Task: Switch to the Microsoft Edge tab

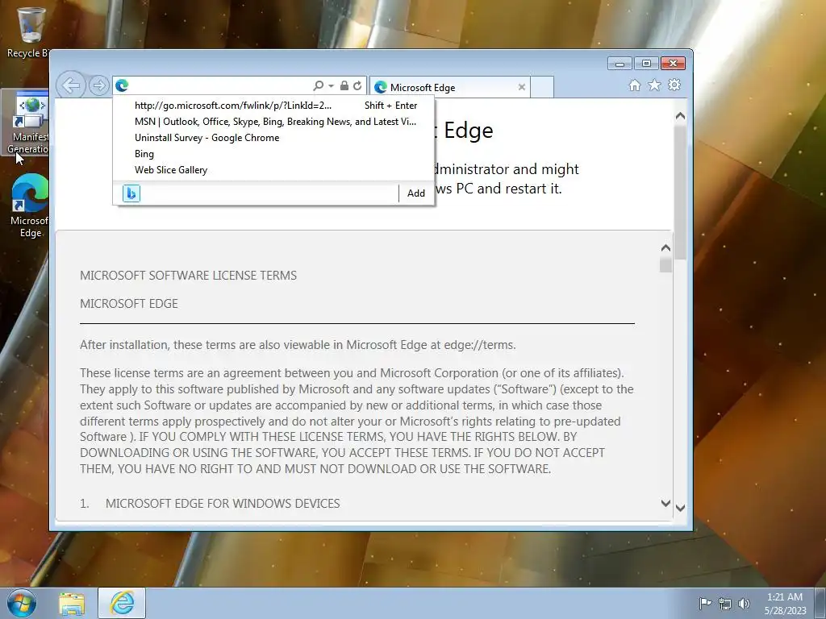Action: tap(450, 87)
